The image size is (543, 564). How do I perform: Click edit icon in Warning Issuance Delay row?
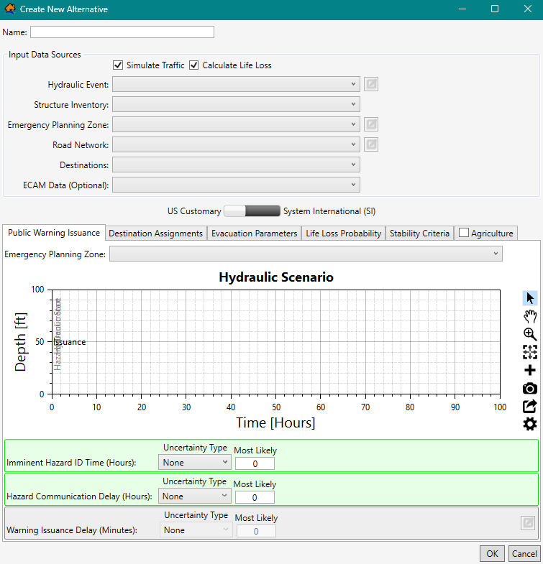point(528,523)
